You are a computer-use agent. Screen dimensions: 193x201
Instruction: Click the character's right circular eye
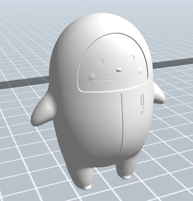click(133, 58)
